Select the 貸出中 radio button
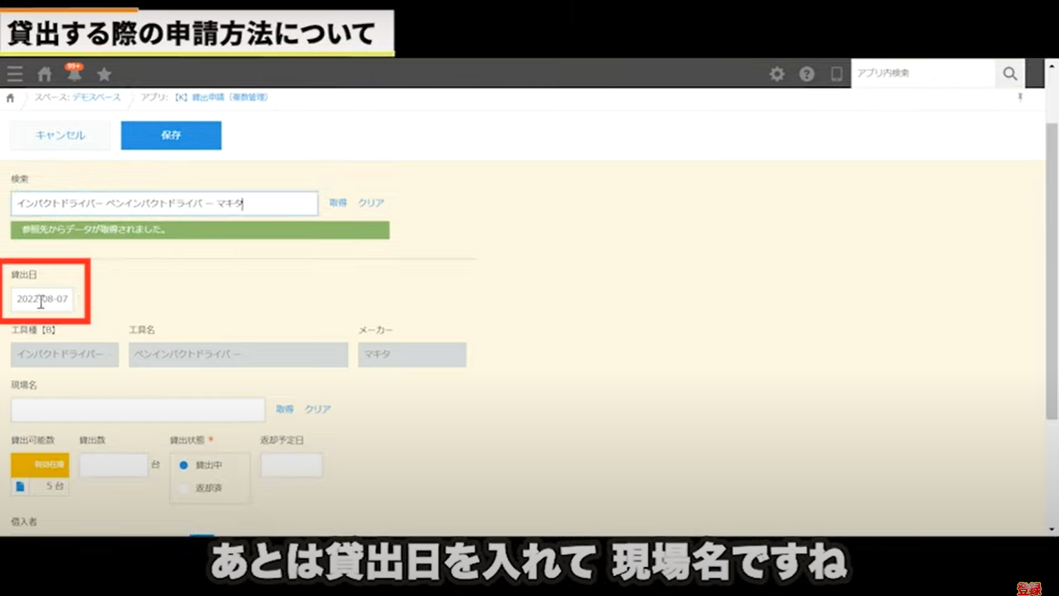 coord(183,465)
